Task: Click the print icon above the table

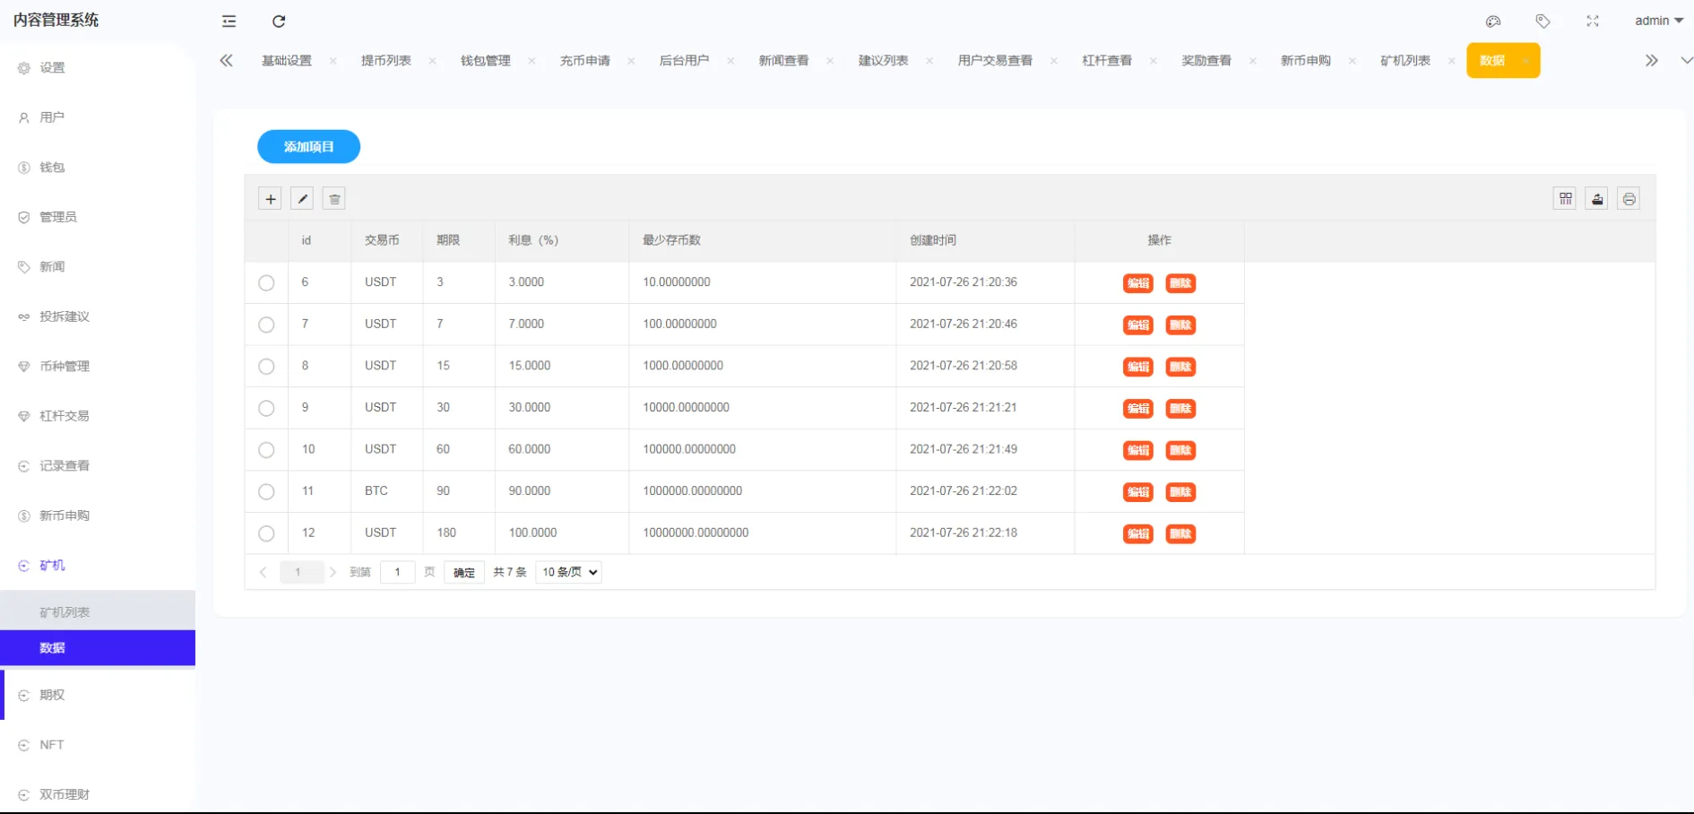Action: tap(1629, 198)
